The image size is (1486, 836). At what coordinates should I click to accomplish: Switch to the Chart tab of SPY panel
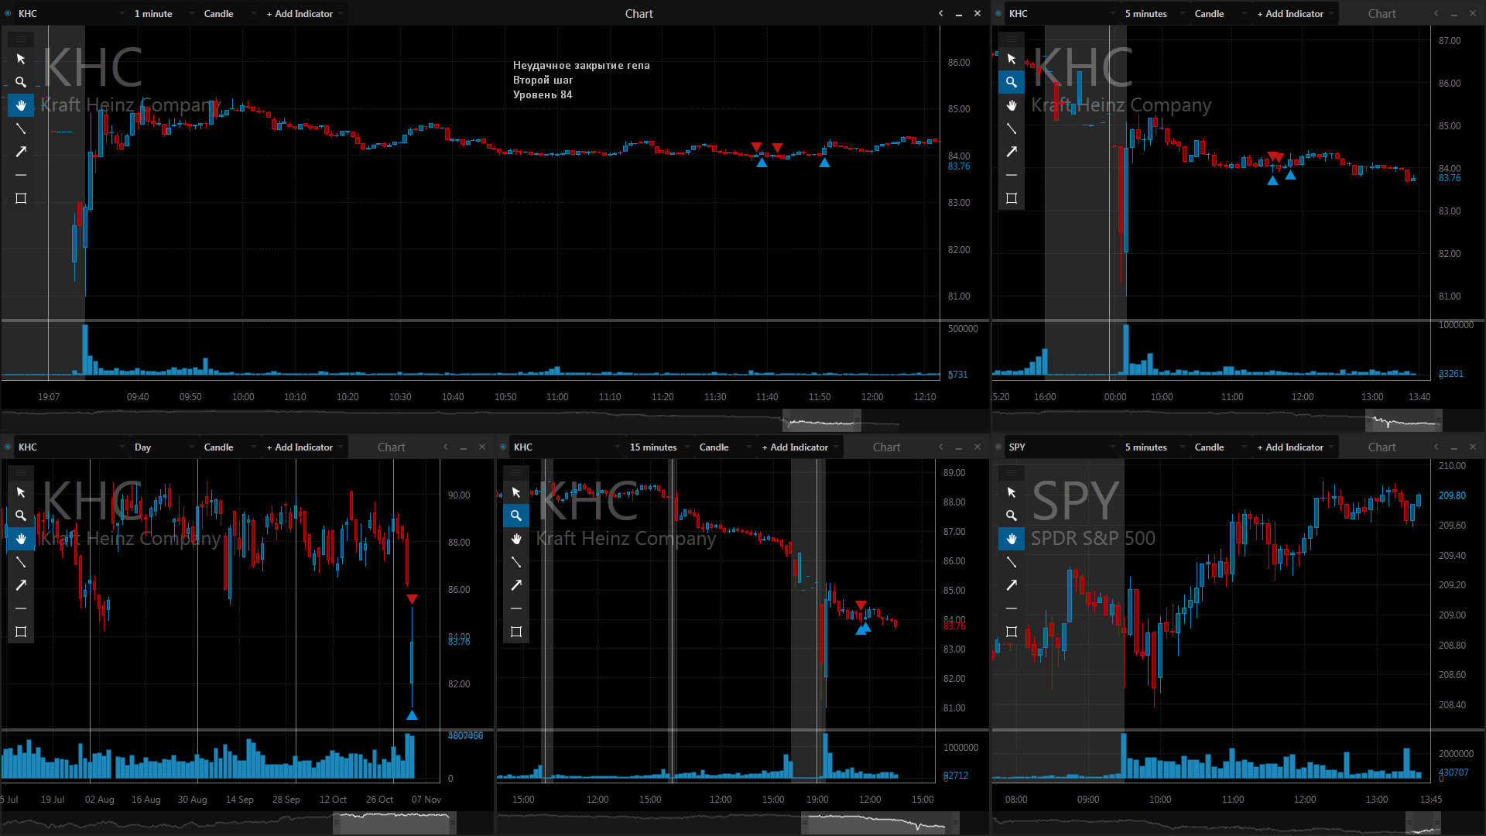pos(1382,447)
